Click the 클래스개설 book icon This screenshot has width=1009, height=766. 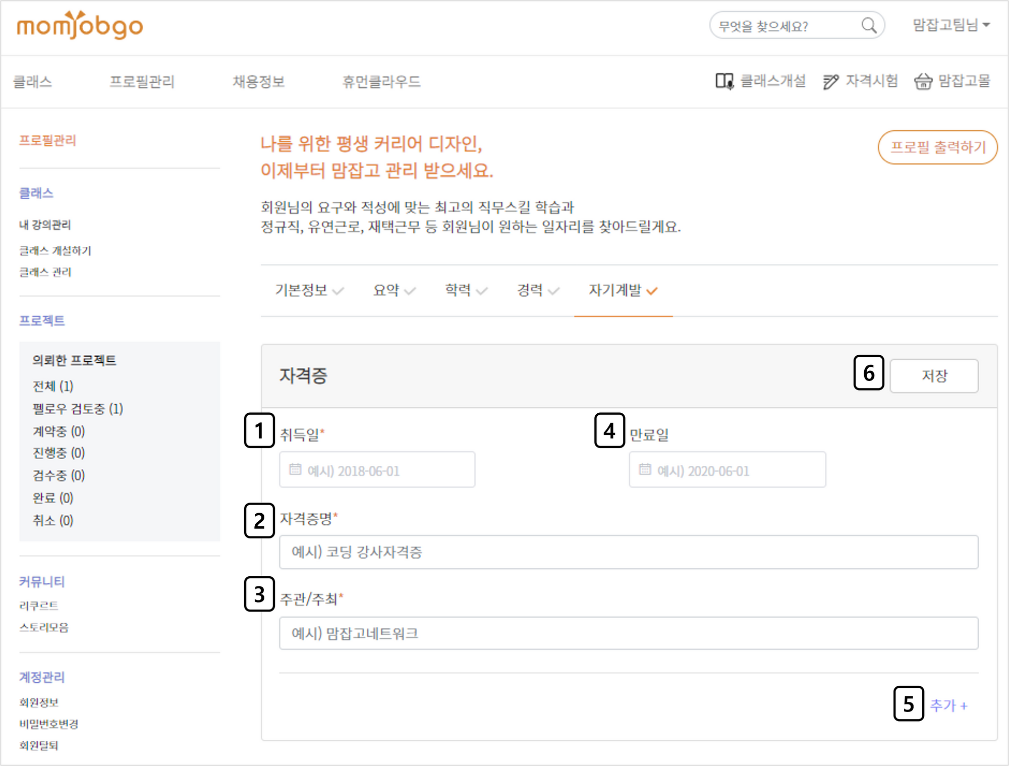coord(724,81)
